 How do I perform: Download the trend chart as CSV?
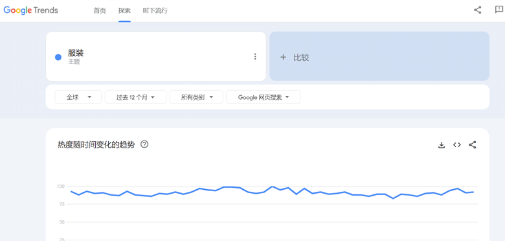442,145
